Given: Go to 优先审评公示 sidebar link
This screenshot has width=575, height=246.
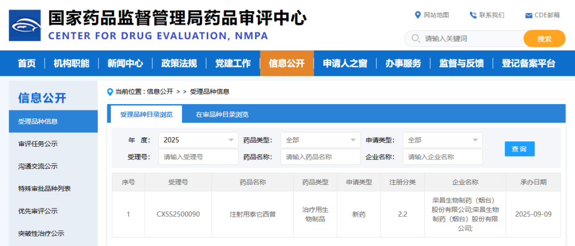Looking at the screenshot, I should (x=38, y=211).
